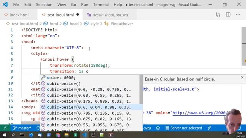Place cursor on the DOCTYPE line 1
The image size is (246, 138).
(x=39, y=30)
